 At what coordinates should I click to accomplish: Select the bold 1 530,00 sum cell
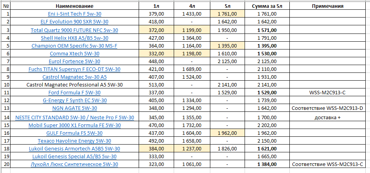tap(267, 54)
